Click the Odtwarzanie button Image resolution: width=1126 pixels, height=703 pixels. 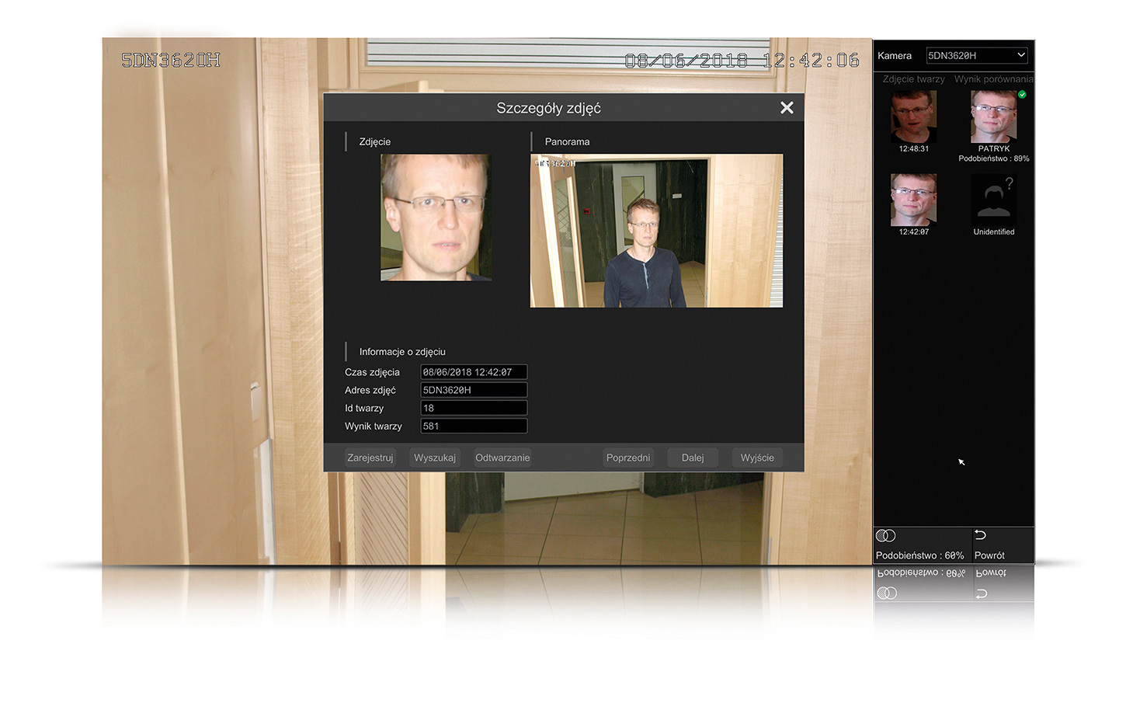click(x=502, y=458)
